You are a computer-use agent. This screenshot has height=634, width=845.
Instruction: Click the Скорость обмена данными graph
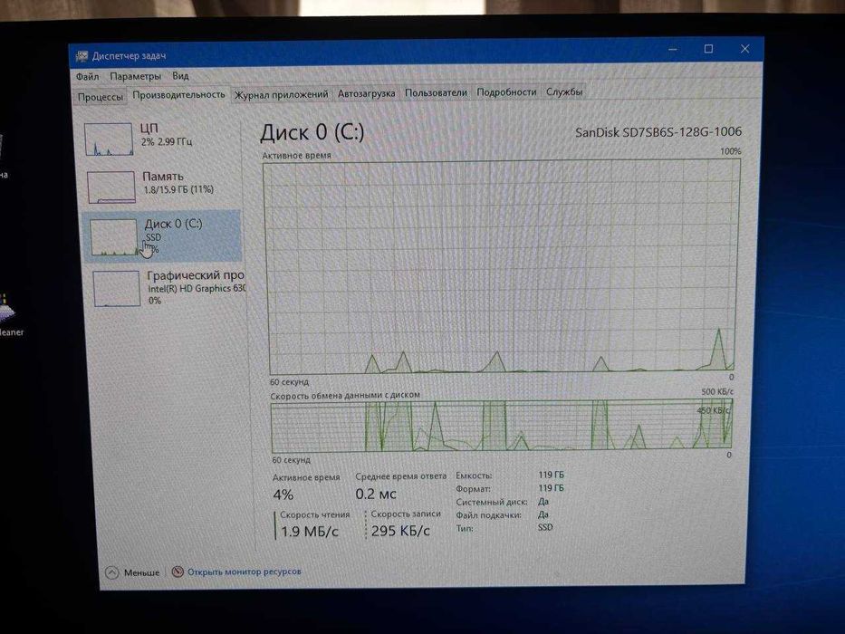501,426
